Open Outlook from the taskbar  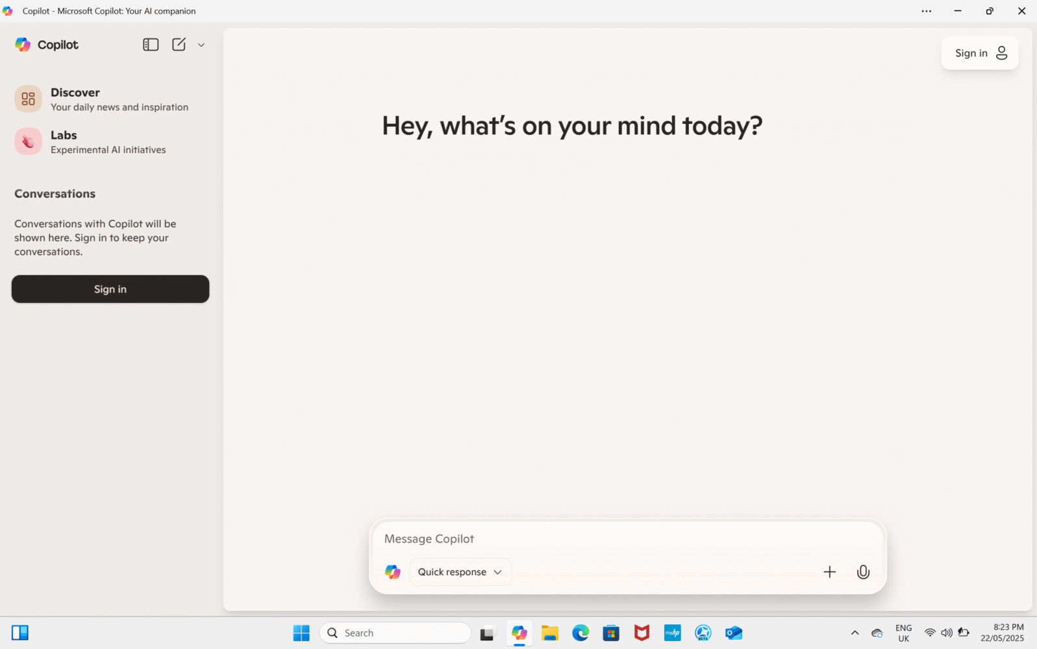[734, 633]
